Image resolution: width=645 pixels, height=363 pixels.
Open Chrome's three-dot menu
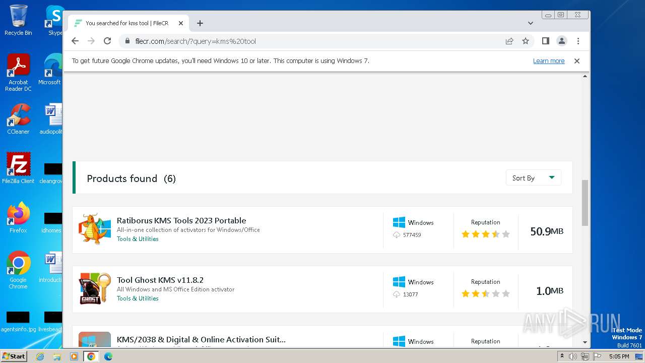[578, 41]
